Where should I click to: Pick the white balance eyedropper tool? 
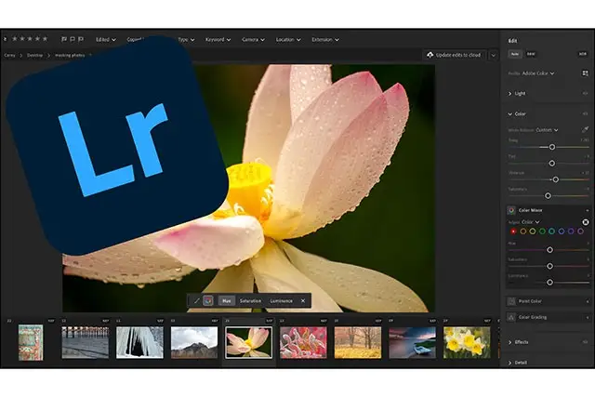click(585, 130)
